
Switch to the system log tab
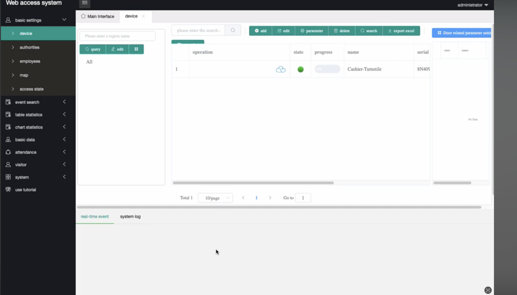click(130, 216)
